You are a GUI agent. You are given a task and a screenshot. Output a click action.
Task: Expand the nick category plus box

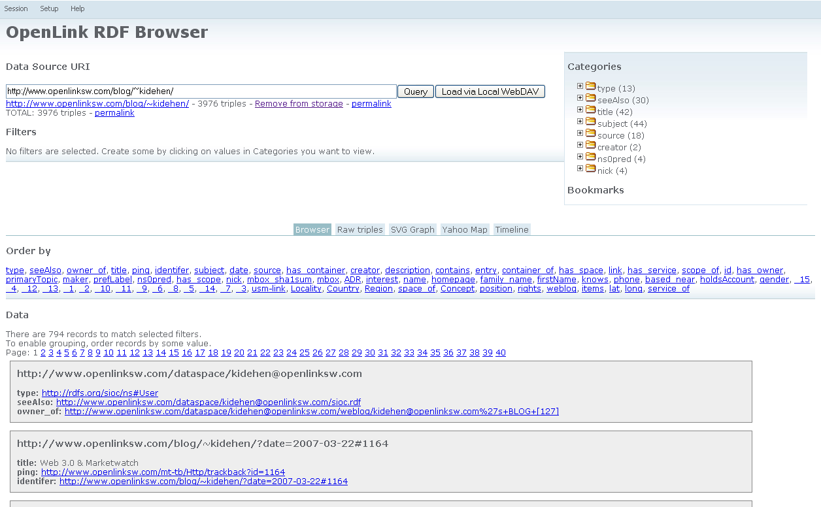(x=580, y=168)
